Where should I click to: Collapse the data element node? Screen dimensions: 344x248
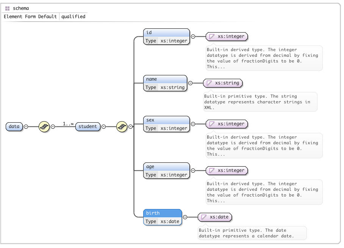26,127
